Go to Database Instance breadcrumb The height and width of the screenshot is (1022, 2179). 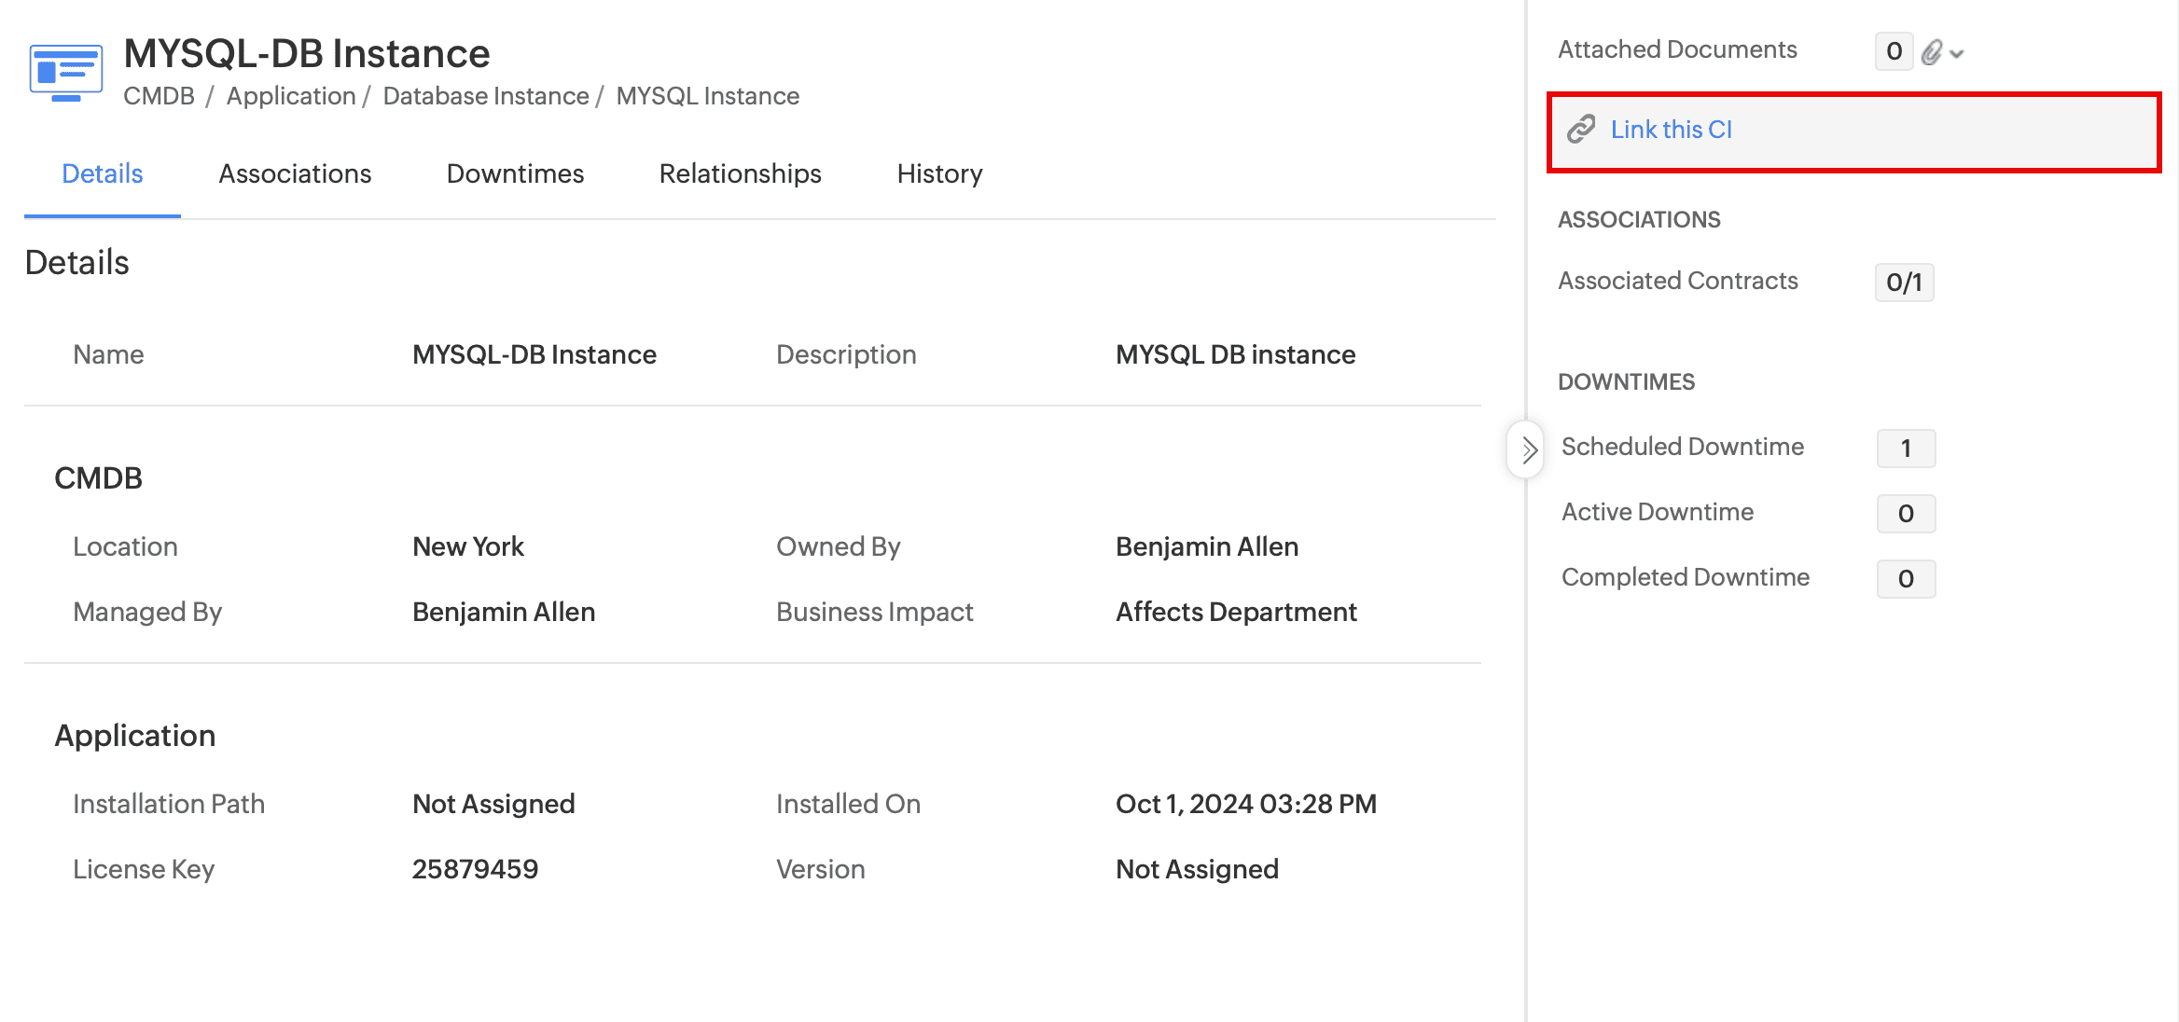point(485,96)
